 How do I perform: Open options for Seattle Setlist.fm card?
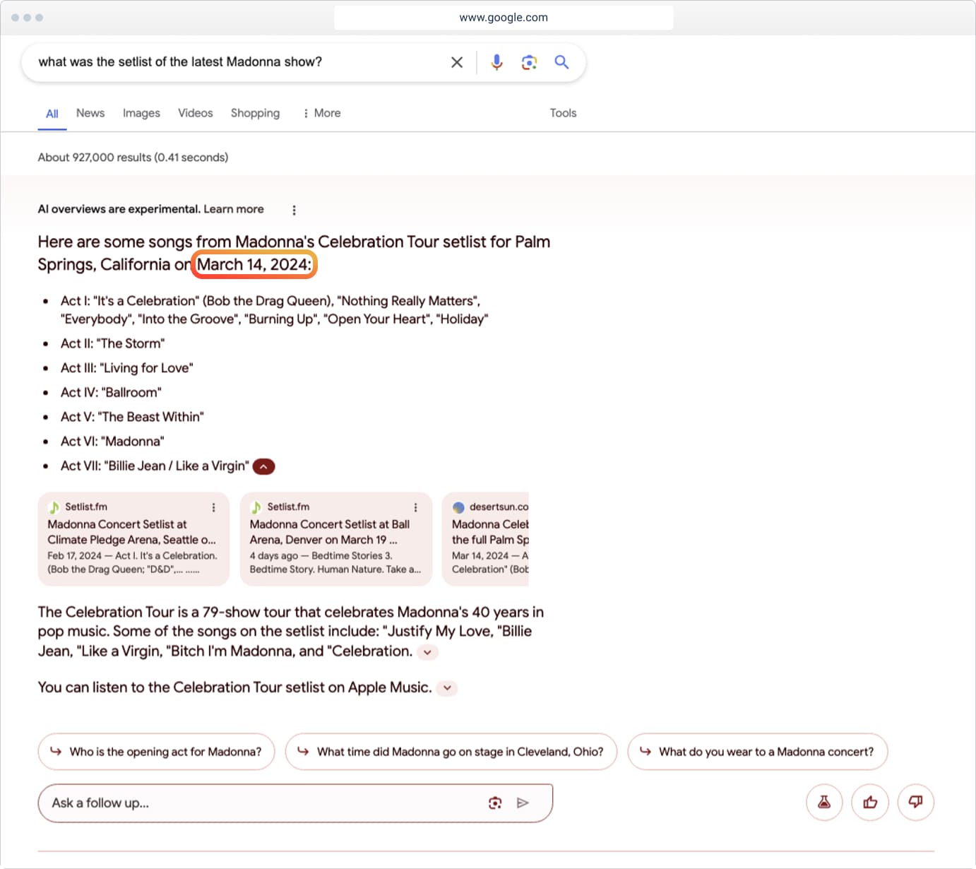pos(213,507)
